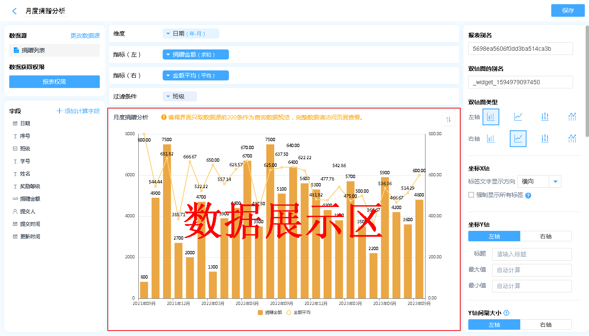Pick the last chart type icon for 右轴

[x=572, y=139]
